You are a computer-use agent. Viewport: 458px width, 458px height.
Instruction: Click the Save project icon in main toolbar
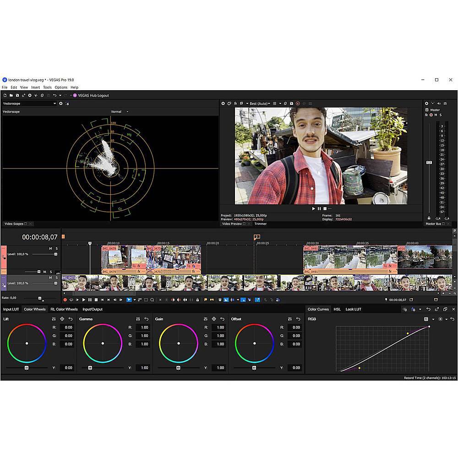coord(17,95)
